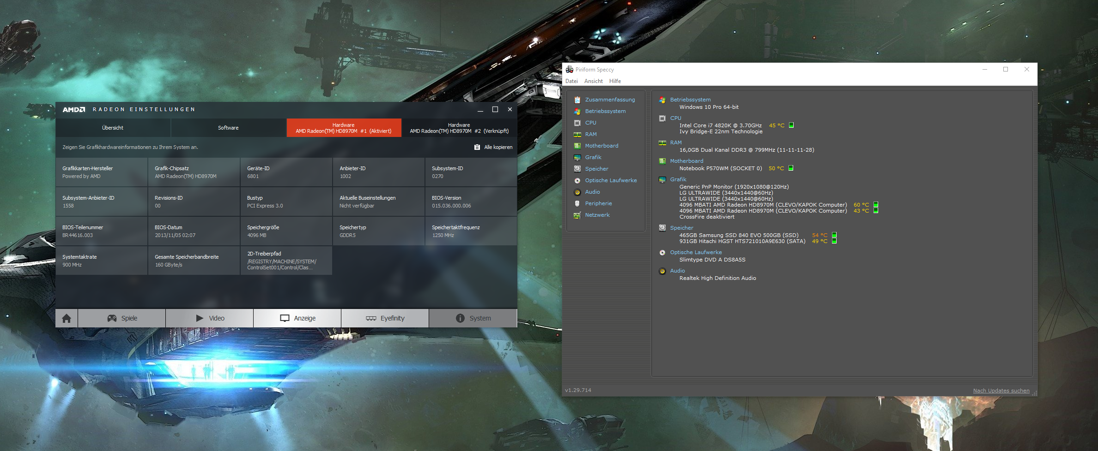
Task: Click the Motherboard icon in Speccy's sidebar
Action: click(577, 146)
